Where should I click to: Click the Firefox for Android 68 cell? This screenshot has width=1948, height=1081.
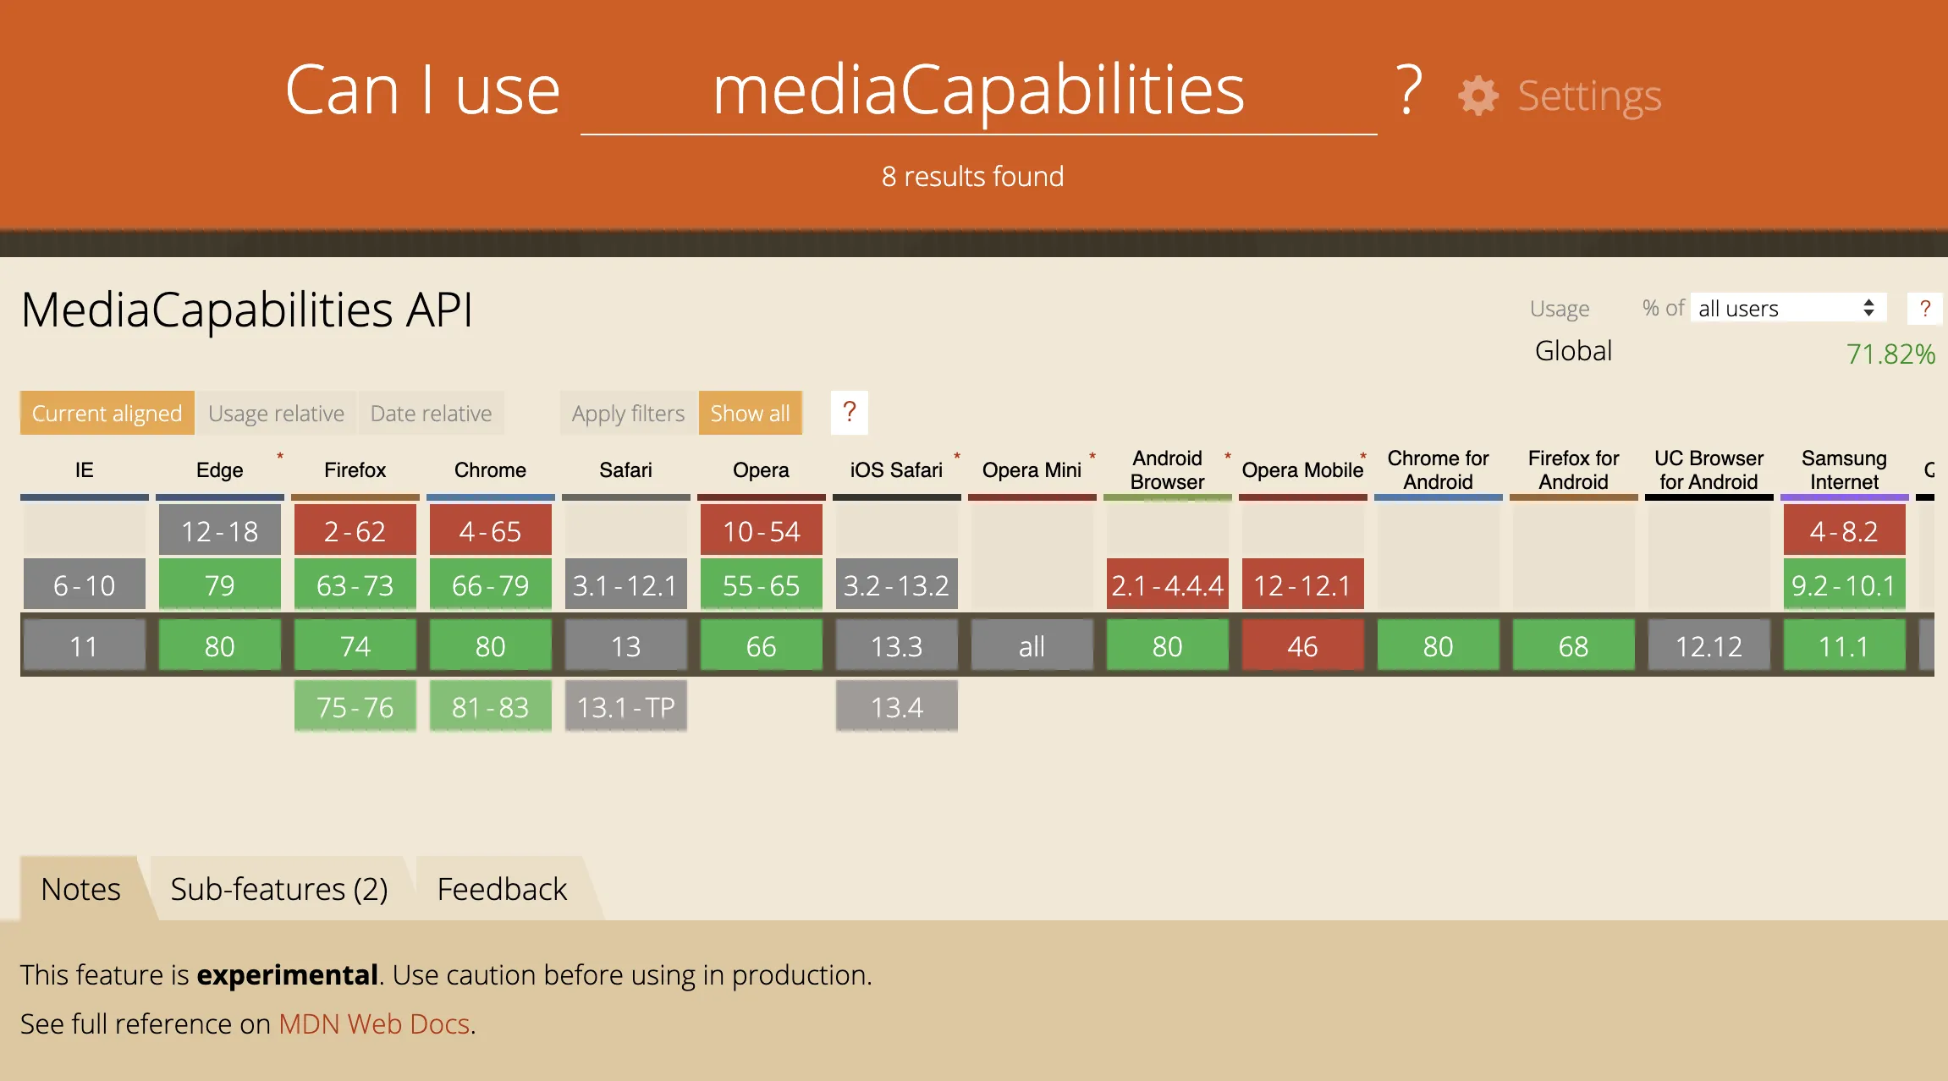[1574, 646]
